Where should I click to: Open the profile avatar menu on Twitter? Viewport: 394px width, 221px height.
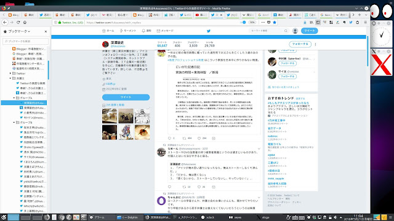pos(295,31)
